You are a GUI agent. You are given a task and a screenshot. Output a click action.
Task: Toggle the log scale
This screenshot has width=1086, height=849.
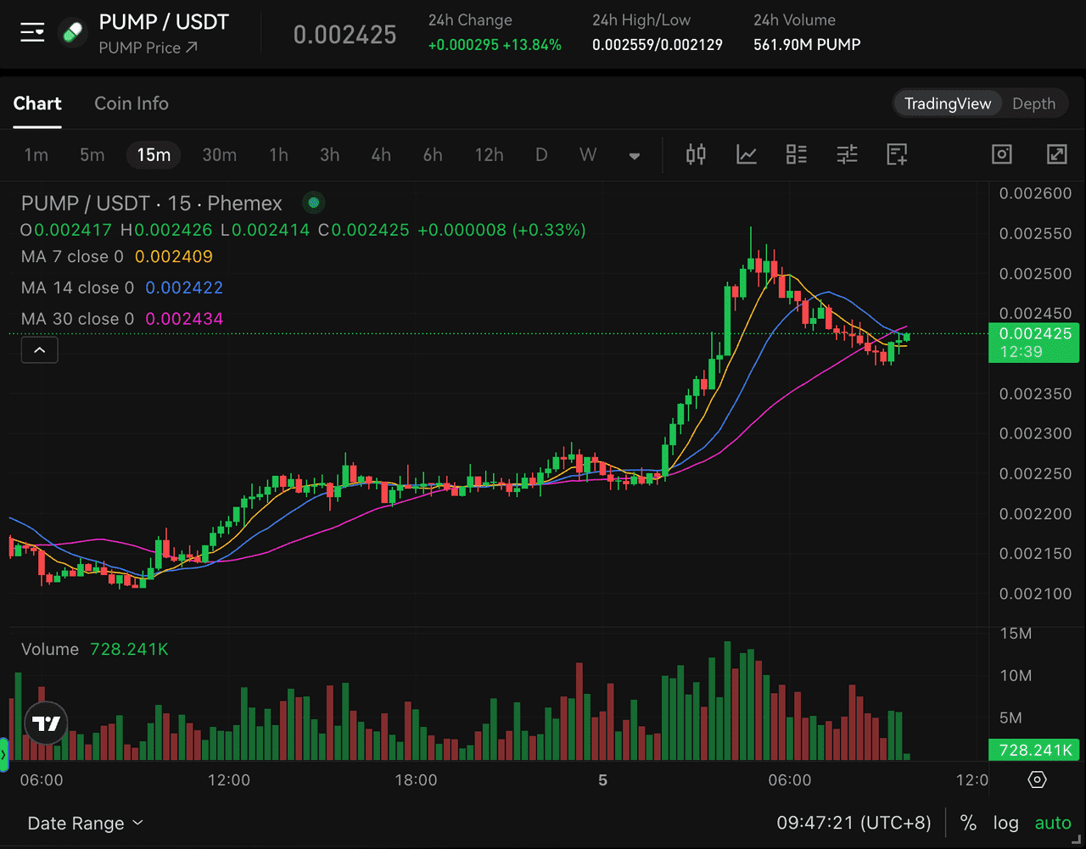[1006, 823]
